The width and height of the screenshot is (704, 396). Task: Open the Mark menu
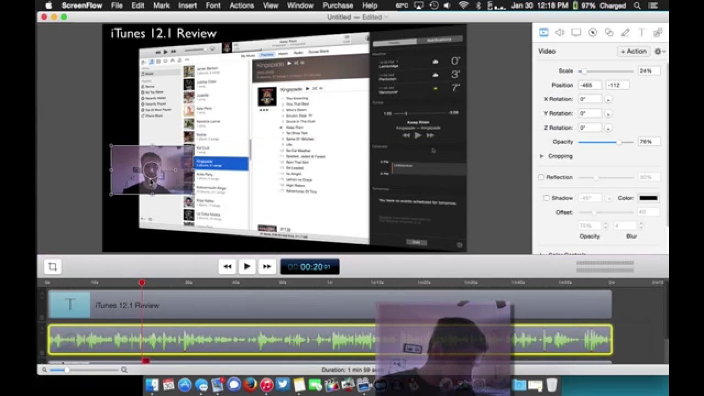(x=161, y=5)
